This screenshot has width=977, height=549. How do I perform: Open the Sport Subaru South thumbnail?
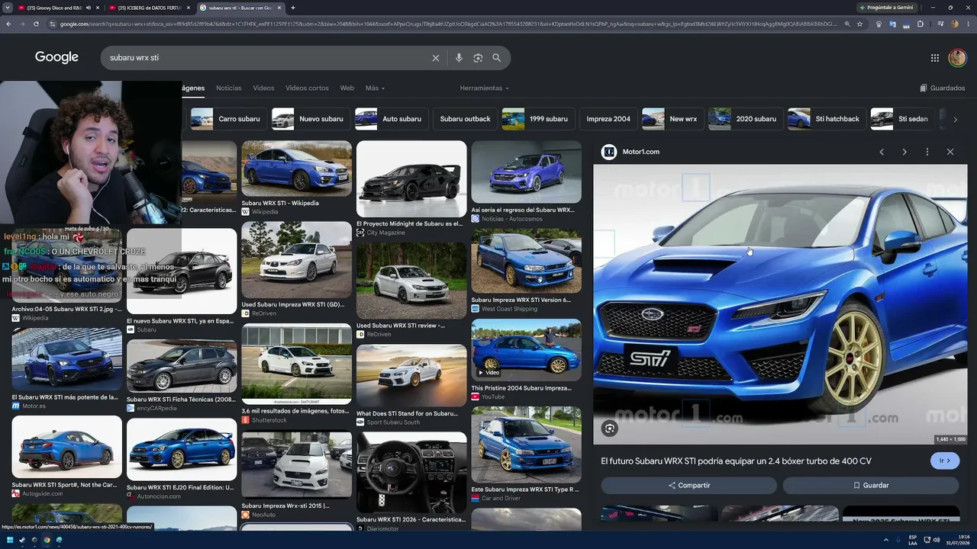click(x=411, y=376)
